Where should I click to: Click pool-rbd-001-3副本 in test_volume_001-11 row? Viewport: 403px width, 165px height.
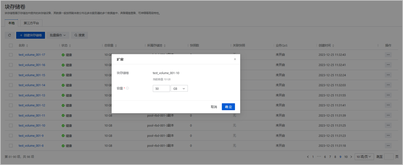point(160,115)
